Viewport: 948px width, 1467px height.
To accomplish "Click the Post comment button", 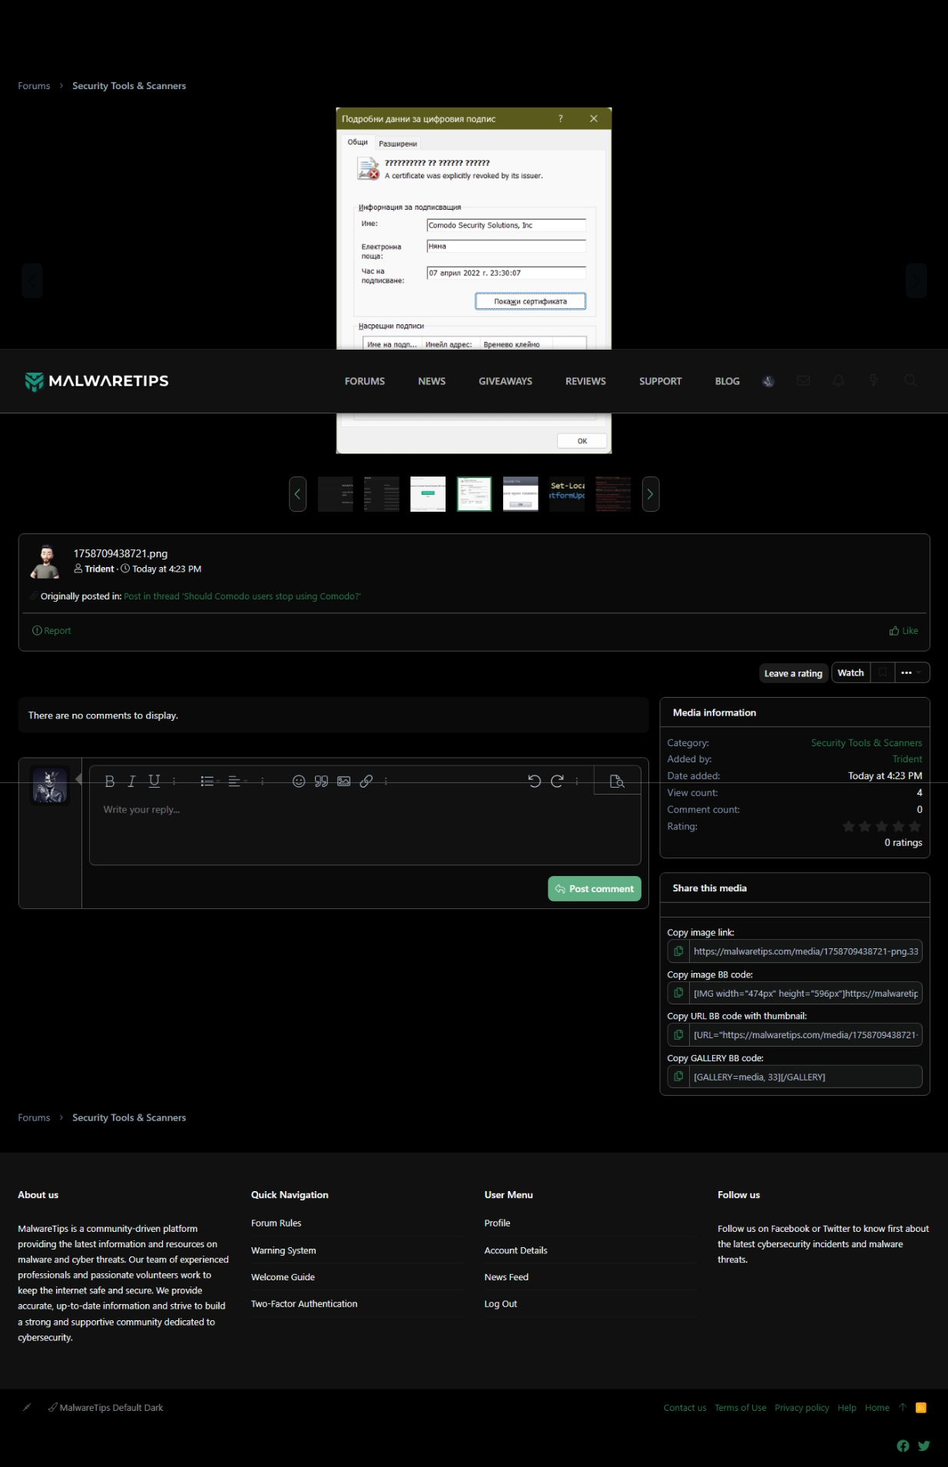I will coord(595,888).
